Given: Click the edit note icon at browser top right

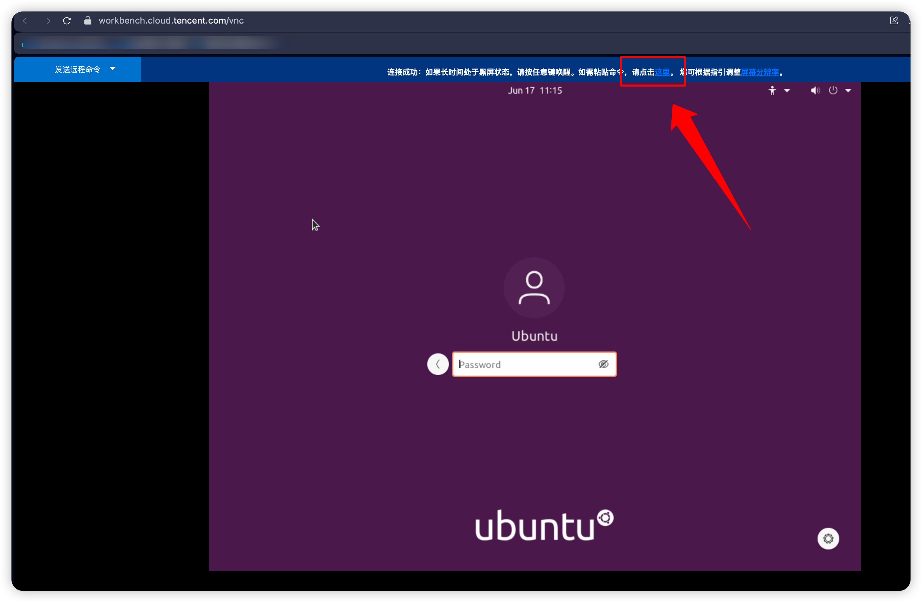Looking at the screenshot, I should pos(894,20).
